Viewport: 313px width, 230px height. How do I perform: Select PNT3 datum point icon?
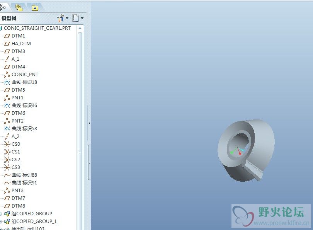point(7,191)
